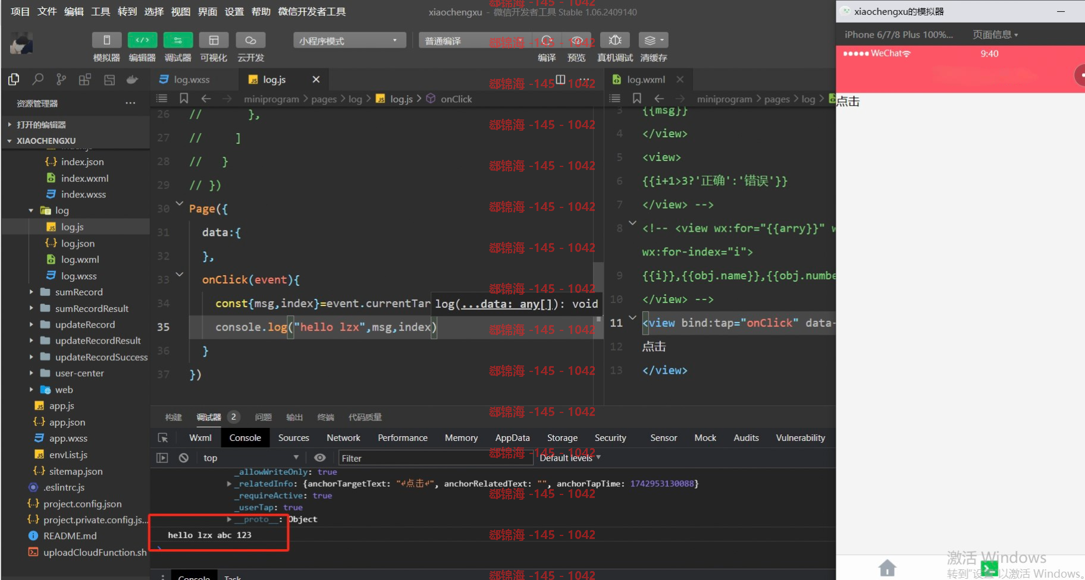The width and height of the screenshot is (1085, 580).
Task: Click the real device debug icon
Action: [x=615, y=40]
